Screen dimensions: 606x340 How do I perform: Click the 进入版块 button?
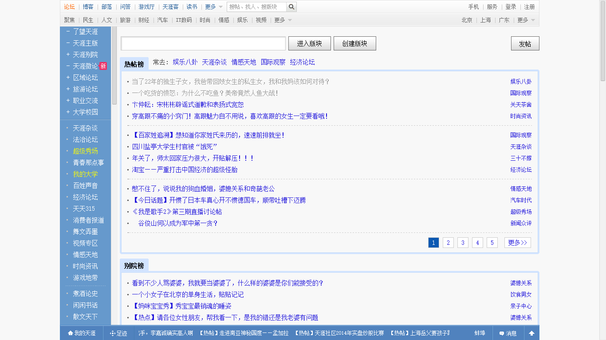309,43
